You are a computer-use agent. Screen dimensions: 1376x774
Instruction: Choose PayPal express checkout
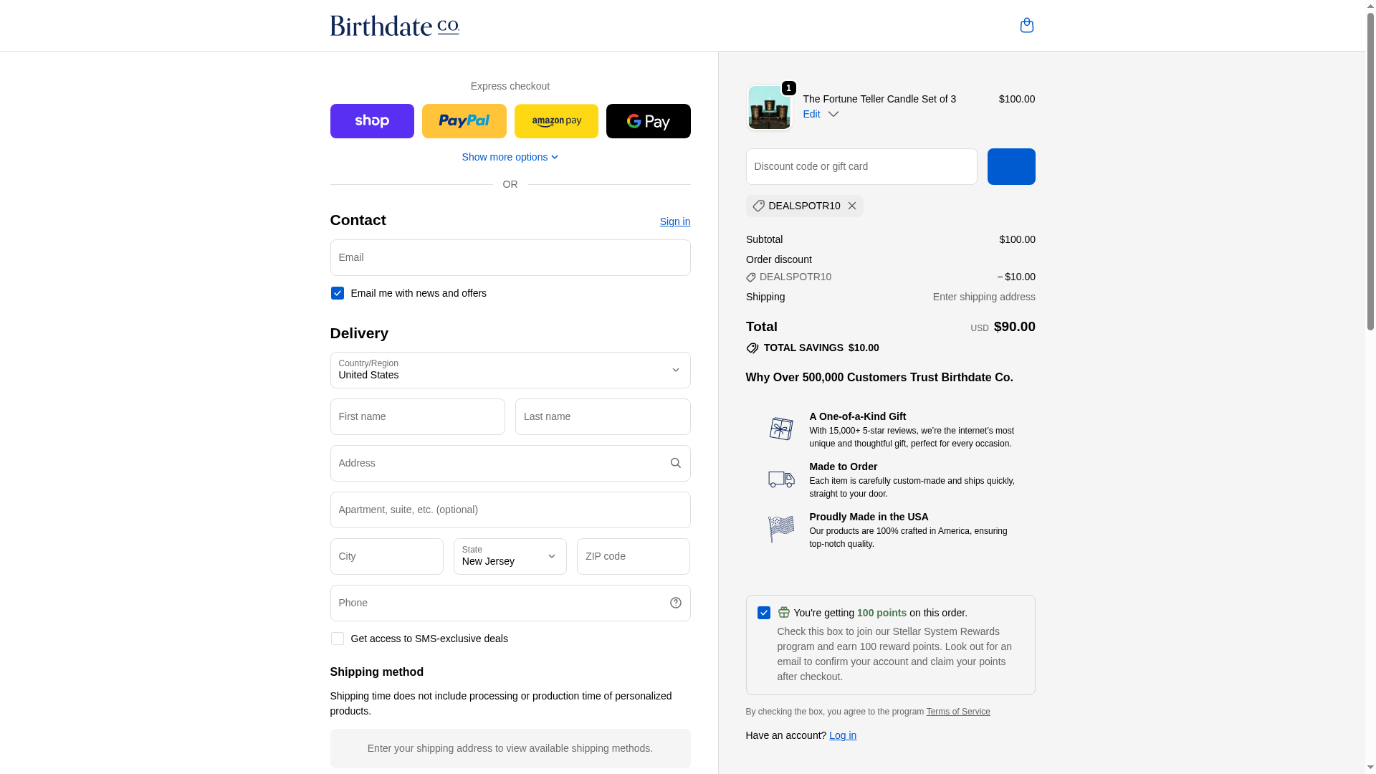[464, 121]
